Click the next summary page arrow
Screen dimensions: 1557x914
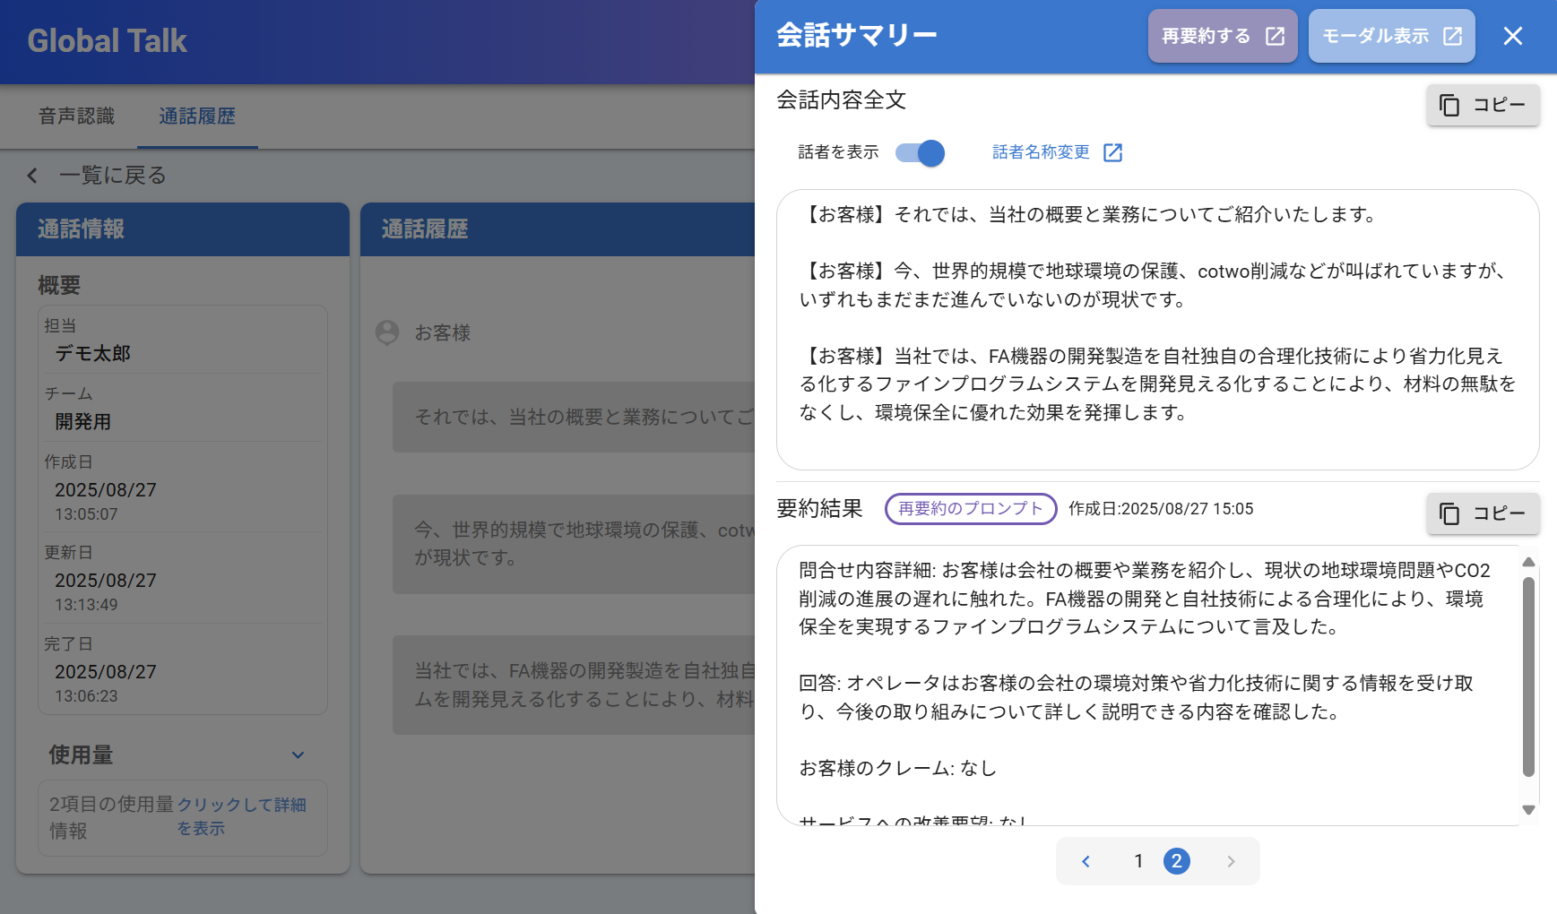coord(1231,861)
